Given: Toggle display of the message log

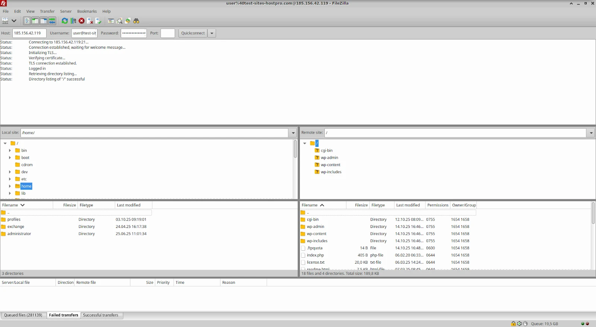Looking at the screenshot, I should 27,21.
